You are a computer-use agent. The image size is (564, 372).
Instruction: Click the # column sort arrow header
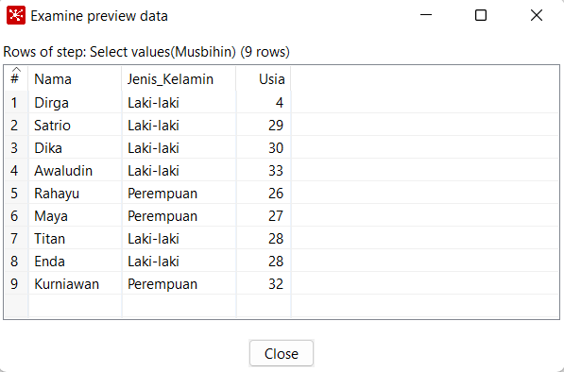[x=16, y=78]
